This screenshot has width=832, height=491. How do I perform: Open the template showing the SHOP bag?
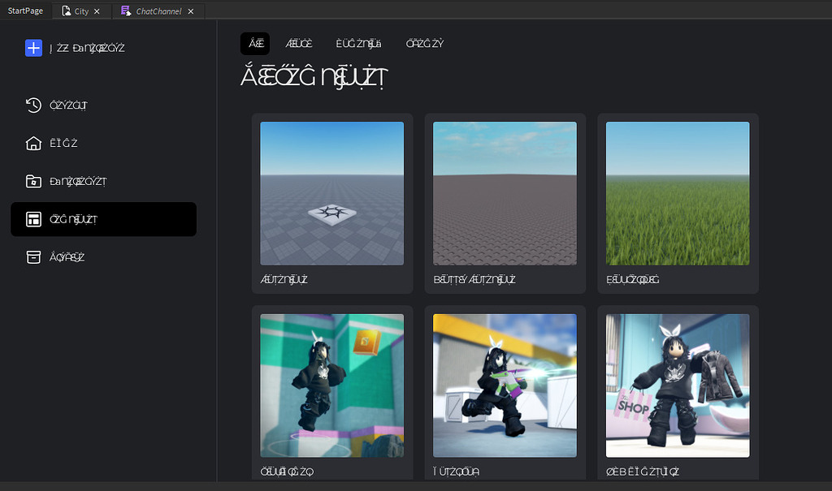tap(678, 385)
